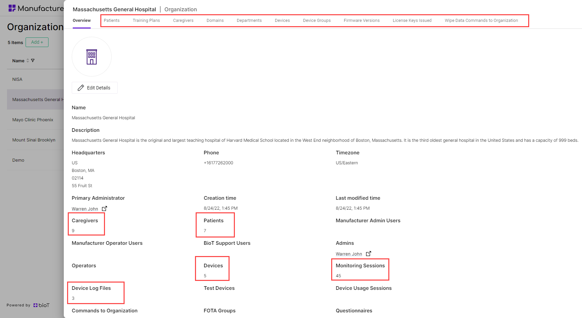Select the Massachusetts General organization row
The height and width of the screenshot is (318, 582).
35,99
